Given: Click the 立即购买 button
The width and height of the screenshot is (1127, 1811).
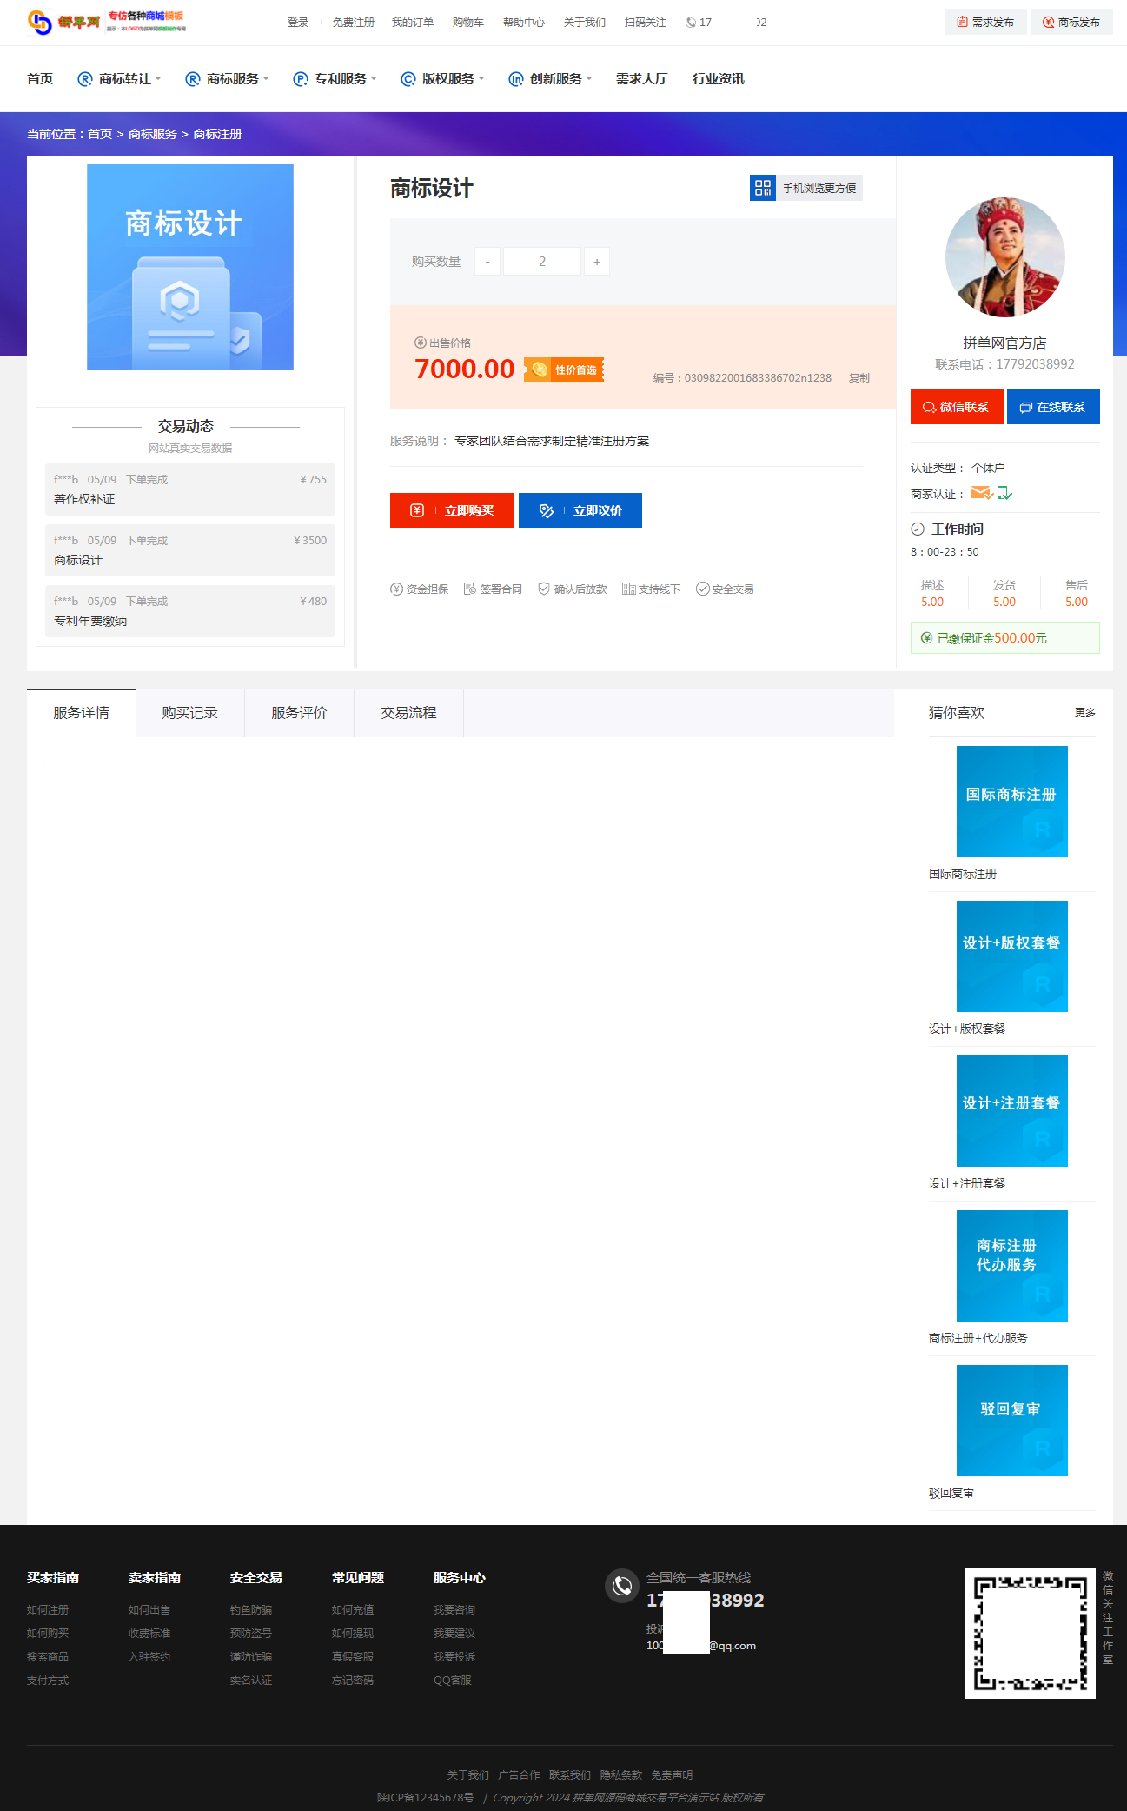Looking at the screenshot, I should 452,510.
